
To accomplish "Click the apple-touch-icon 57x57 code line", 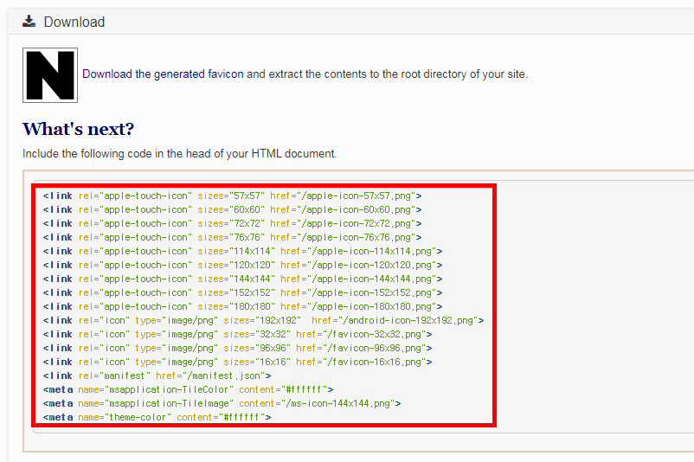I will pos(233,196).
